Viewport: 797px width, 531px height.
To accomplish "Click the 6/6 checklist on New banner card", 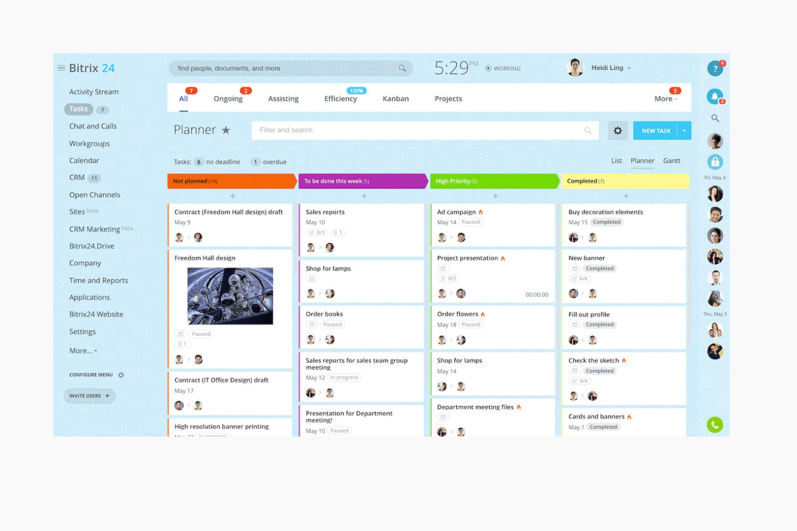I will point(579,278).
